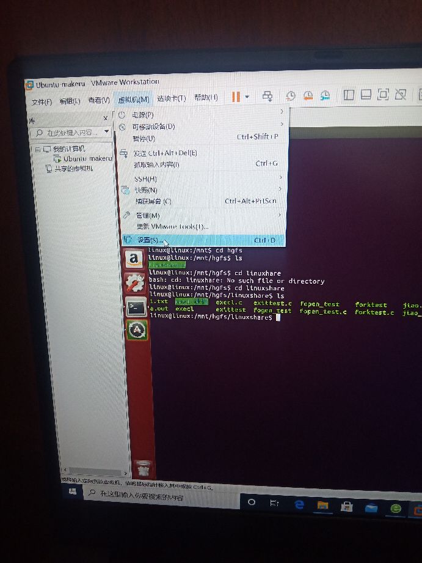This screenshot has width=422, height=563.
Task: Click fopen_test.c in the terminal listing
Action: (323, 312)
